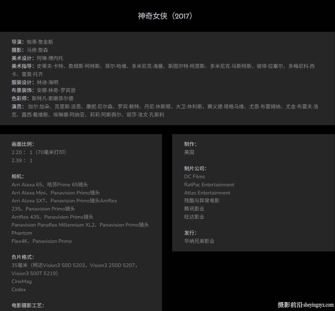Select actor name 露西·戴维斯
This screenshot has width=335, height=311.
35,114
